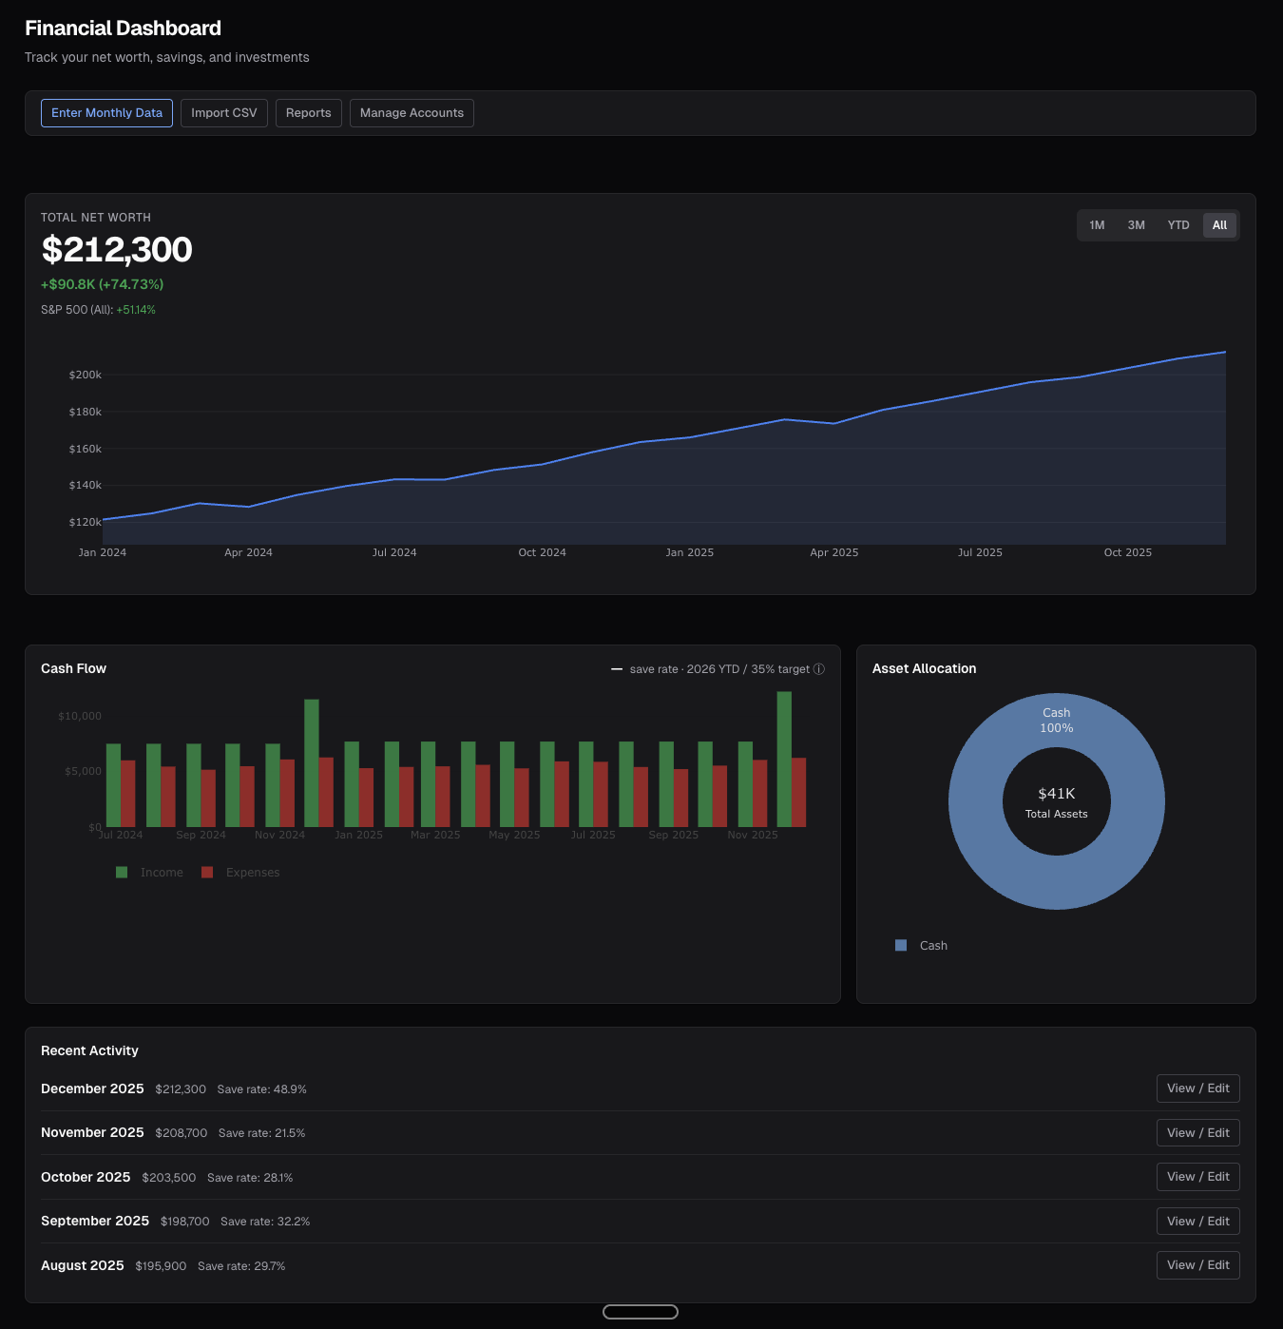Open the Reports page
The image size is (1283, 1329).
pyautogui.click(x=309, y=113)
